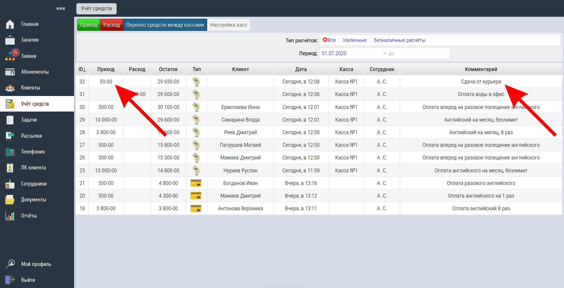The height and width of the screenshot is (288, 564).
Task: Click the Комментарий column header
Action: 481,69
